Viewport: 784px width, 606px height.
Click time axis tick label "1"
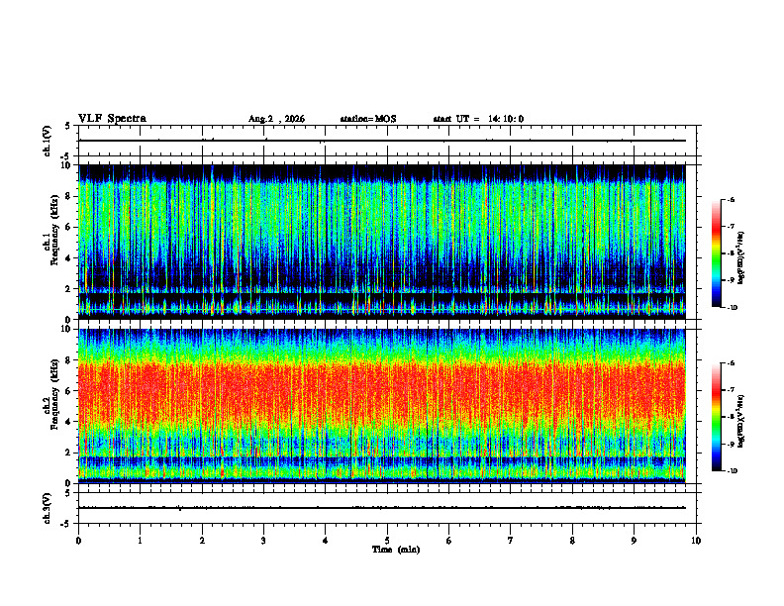coord(140,541)
